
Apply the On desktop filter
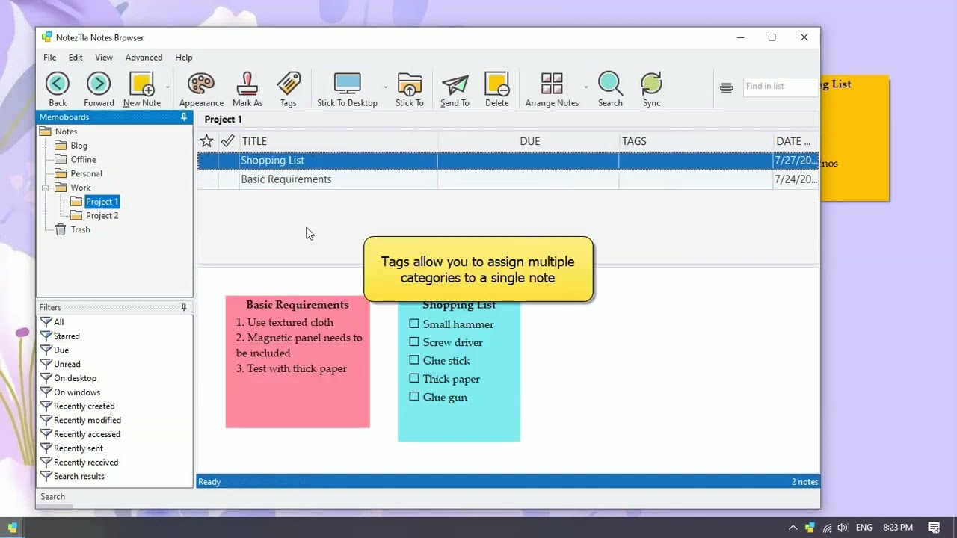pyautogui.click(x=75, y=378)
